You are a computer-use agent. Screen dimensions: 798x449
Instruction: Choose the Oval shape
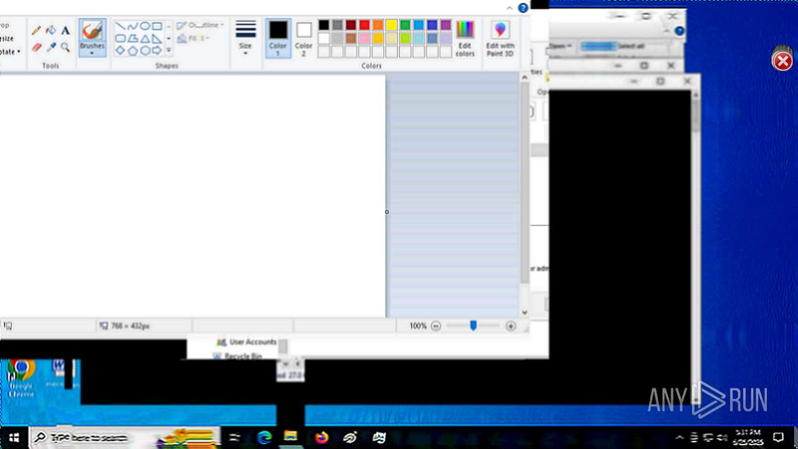click(145, 26)
